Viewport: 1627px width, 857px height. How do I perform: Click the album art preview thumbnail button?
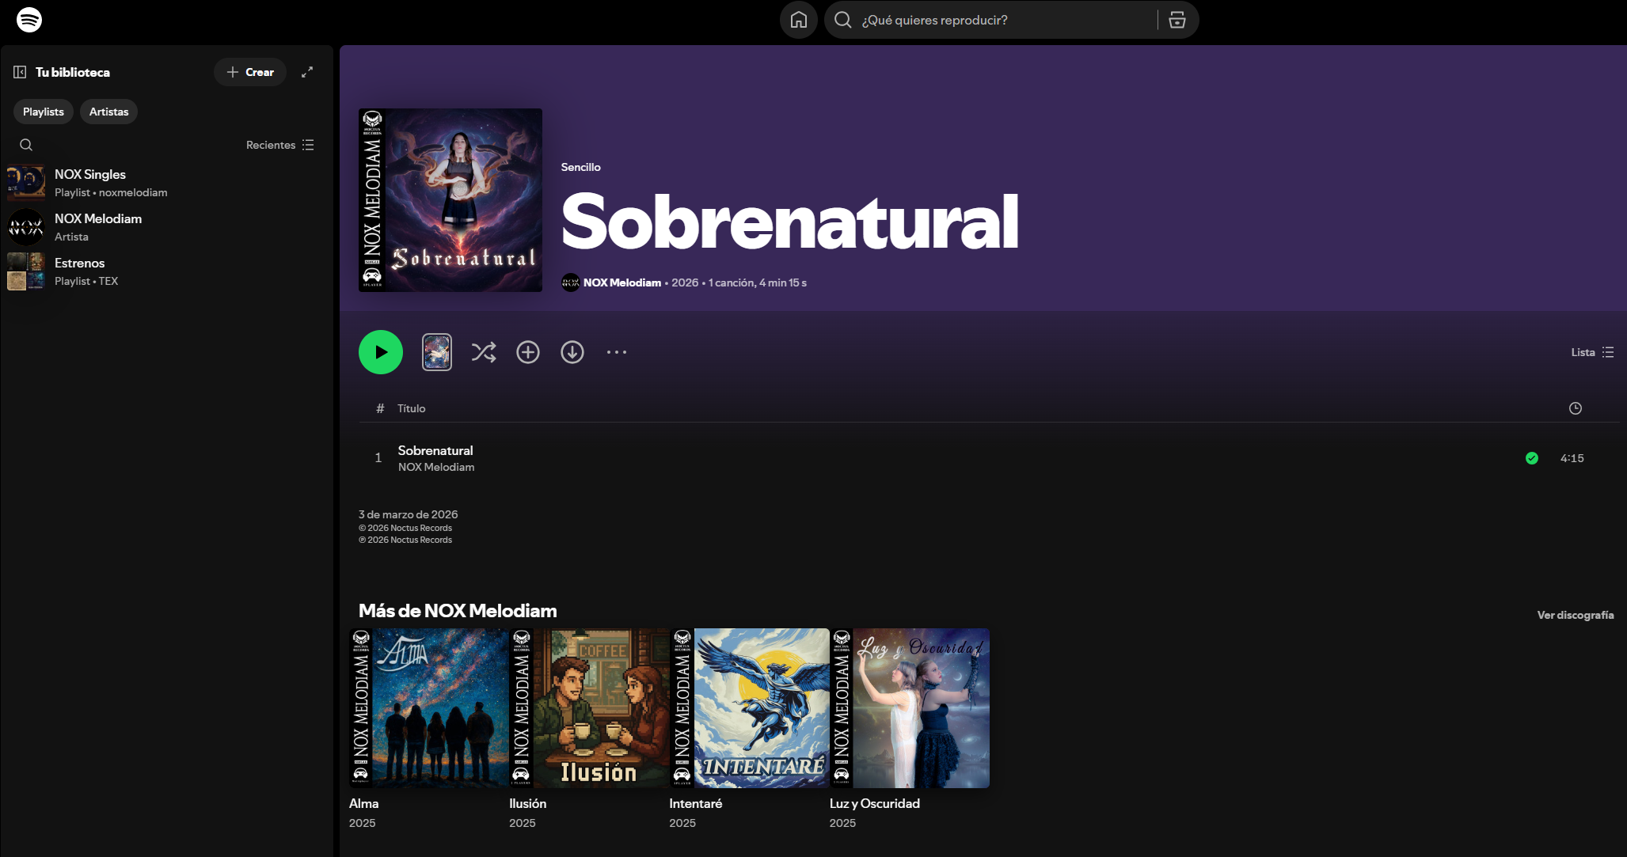click(x=437, y=352)
